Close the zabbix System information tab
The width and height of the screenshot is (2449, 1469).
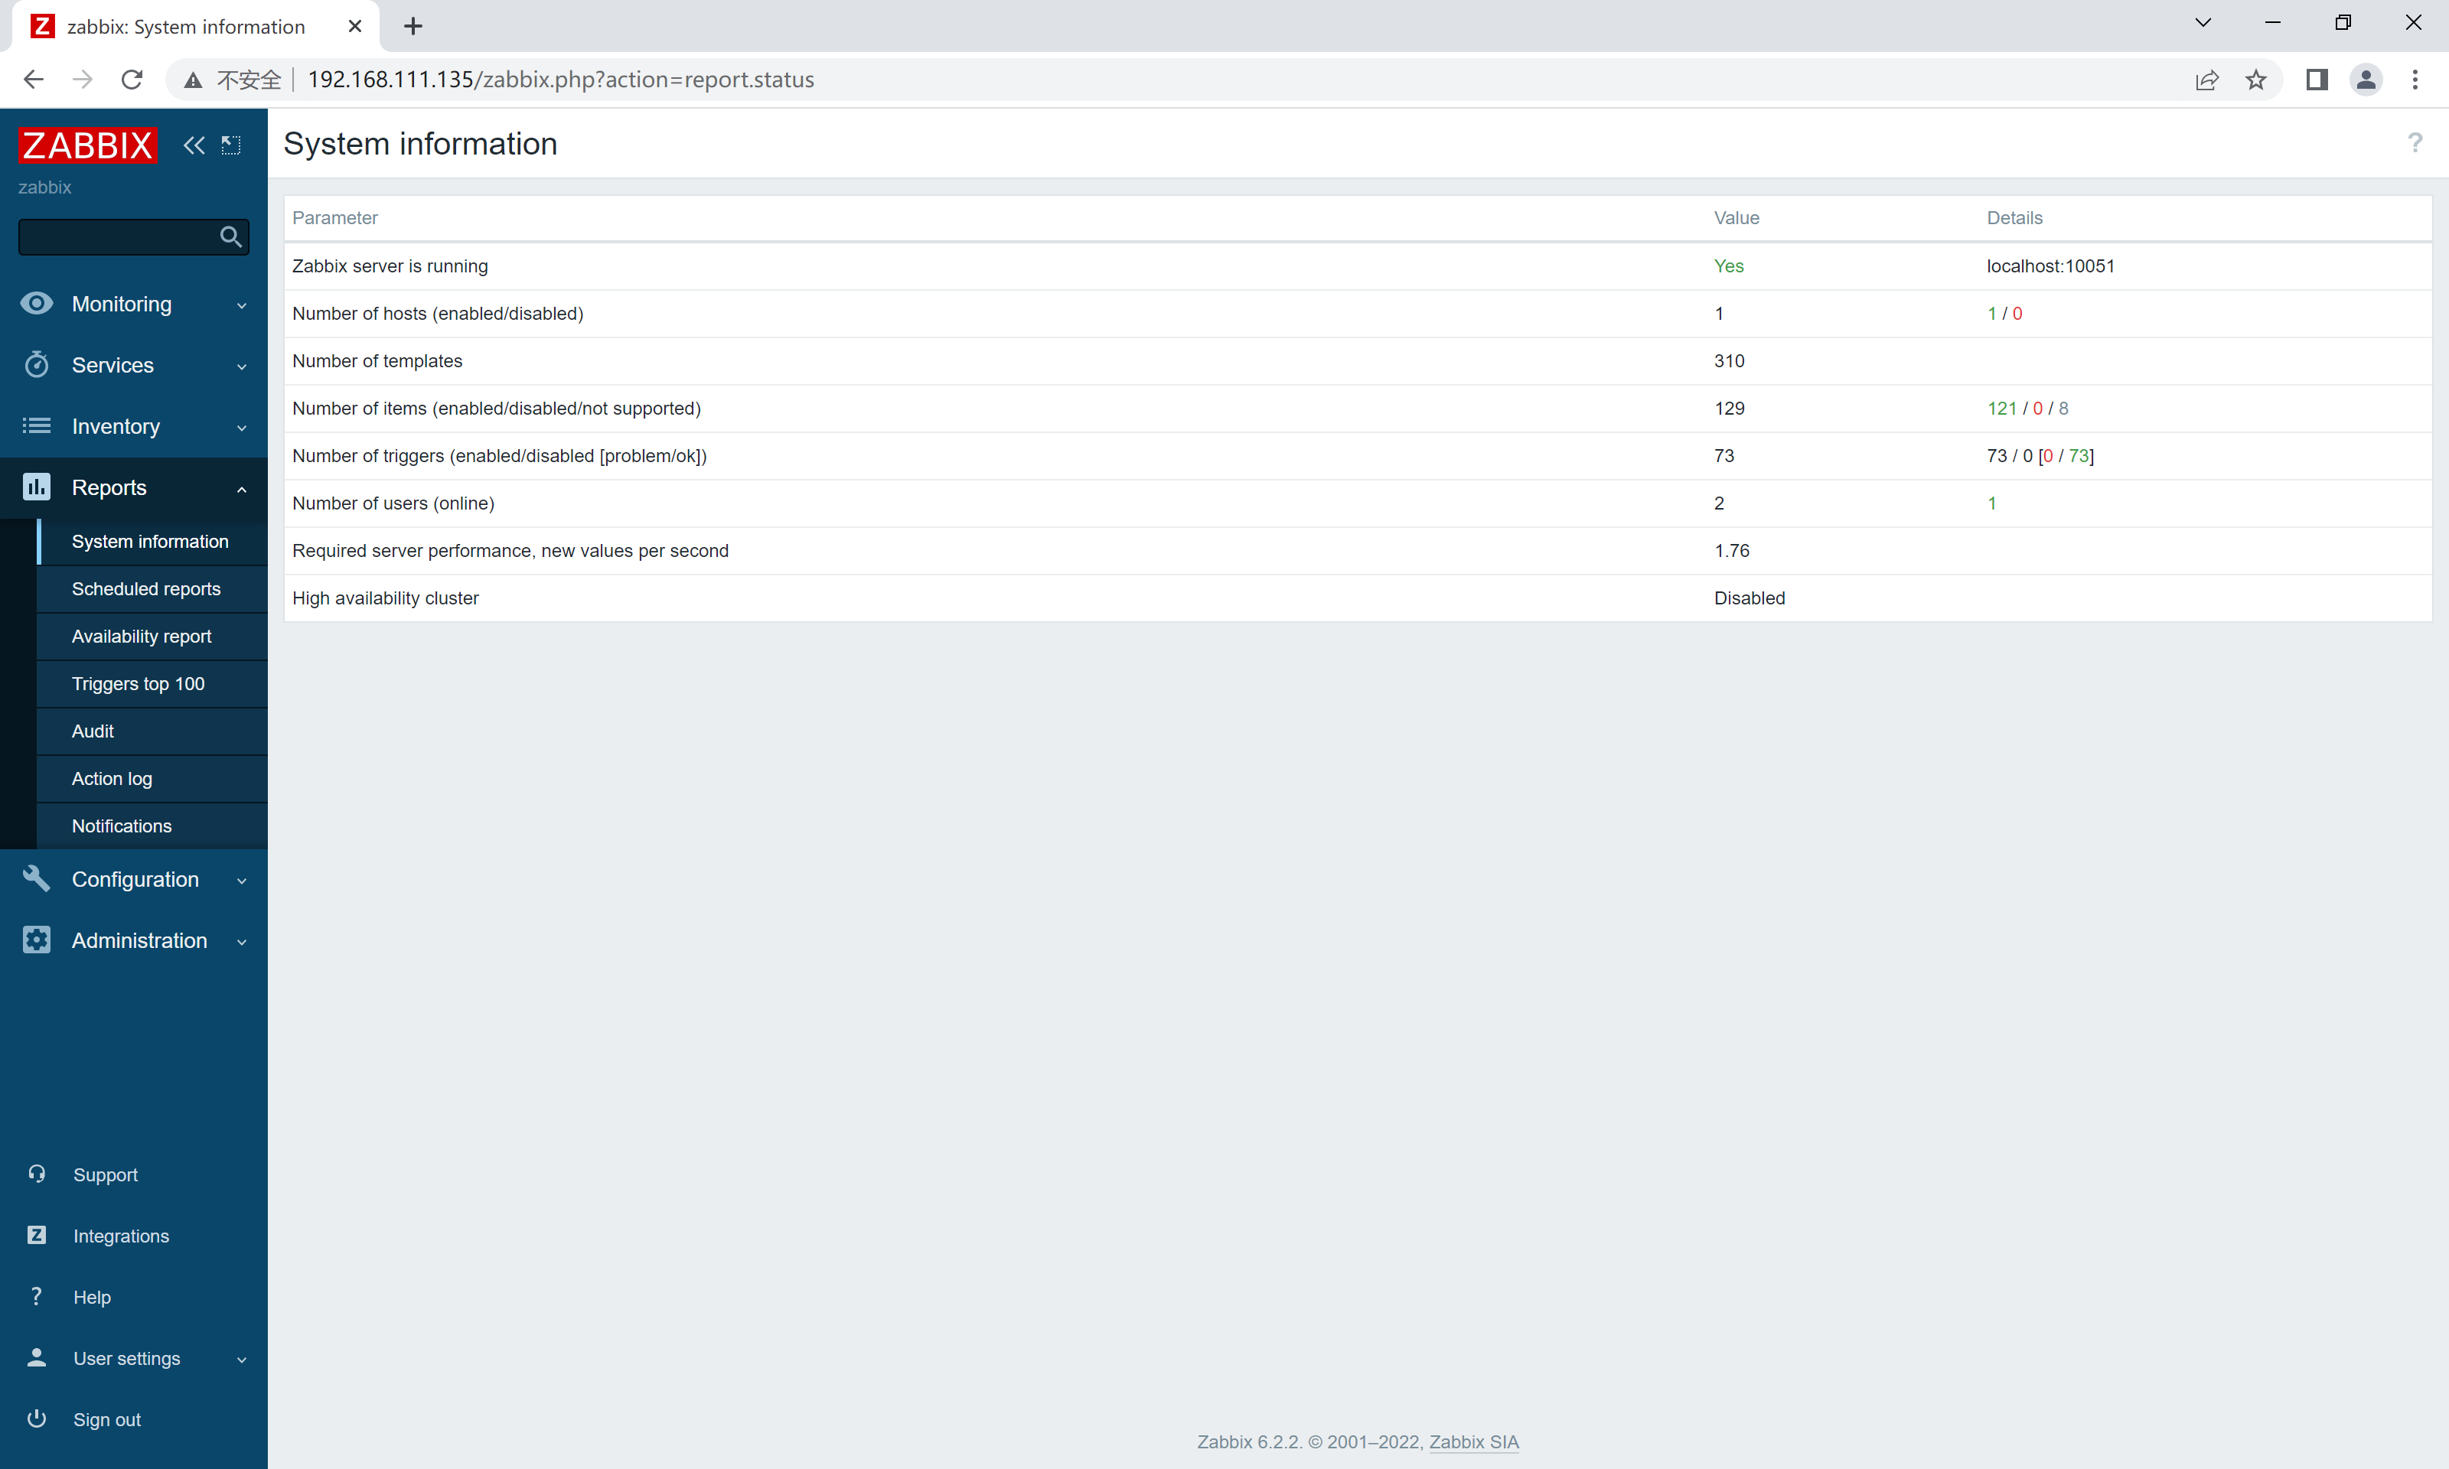click(354, 27)
